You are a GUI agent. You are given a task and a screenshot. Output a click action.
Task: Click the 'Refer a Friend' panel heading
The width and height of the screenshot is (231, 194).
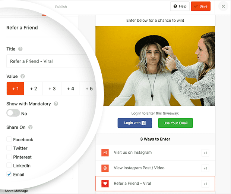tap(22, 28)
